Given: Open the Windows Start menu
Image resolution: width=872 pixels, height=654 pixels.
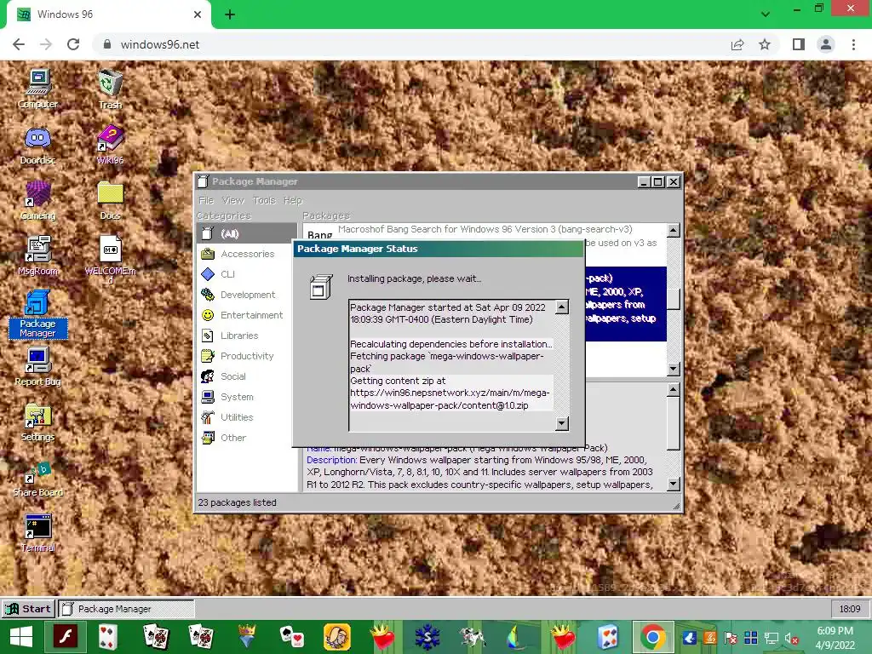Looking at the screenshot, I should [21, 637].
